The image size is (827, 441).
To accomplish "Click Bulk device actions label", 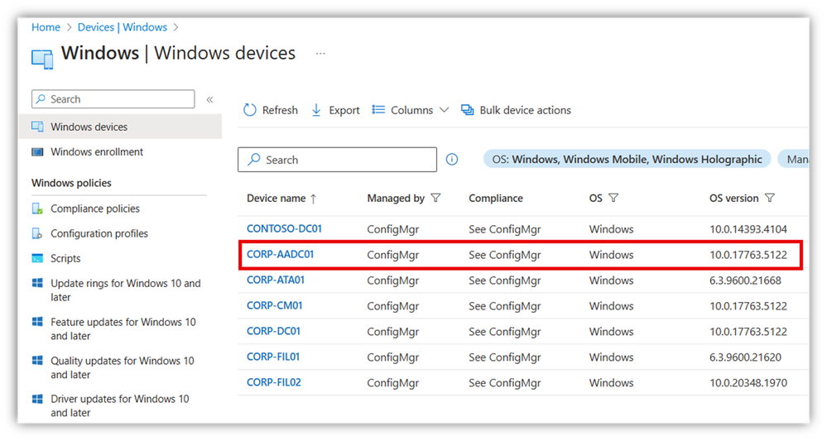I will point(526,110).
